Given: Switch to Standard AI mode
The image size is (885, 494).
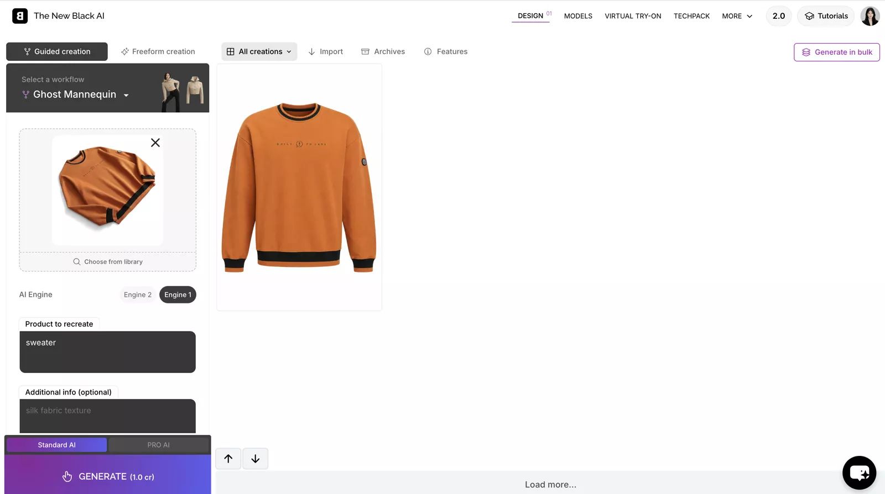Looking at the screenshot, I should 56,445.
